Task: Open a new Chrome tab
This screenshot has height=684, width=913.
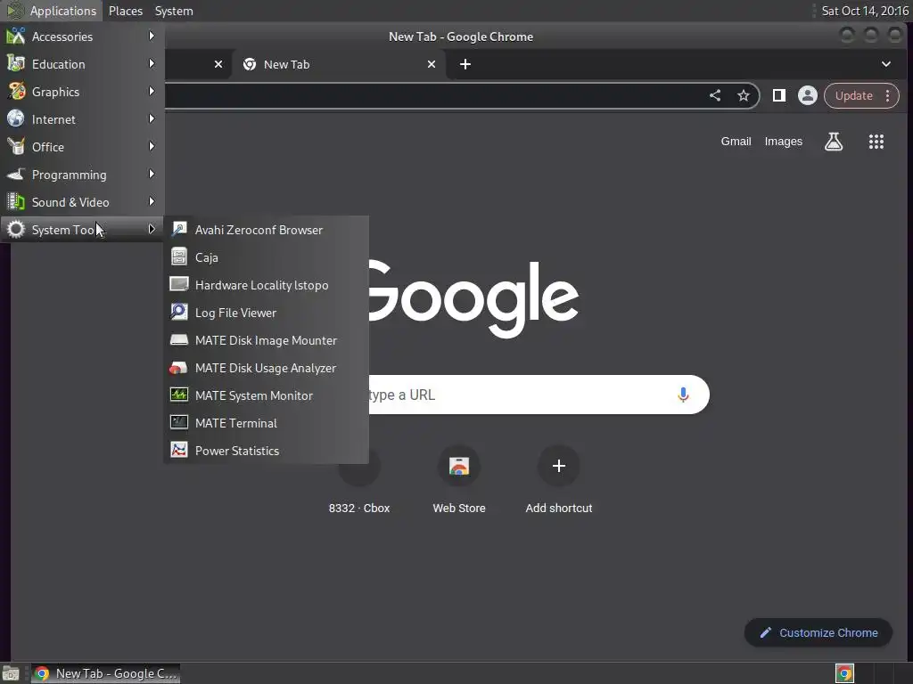Action: [x=465, y=64]
